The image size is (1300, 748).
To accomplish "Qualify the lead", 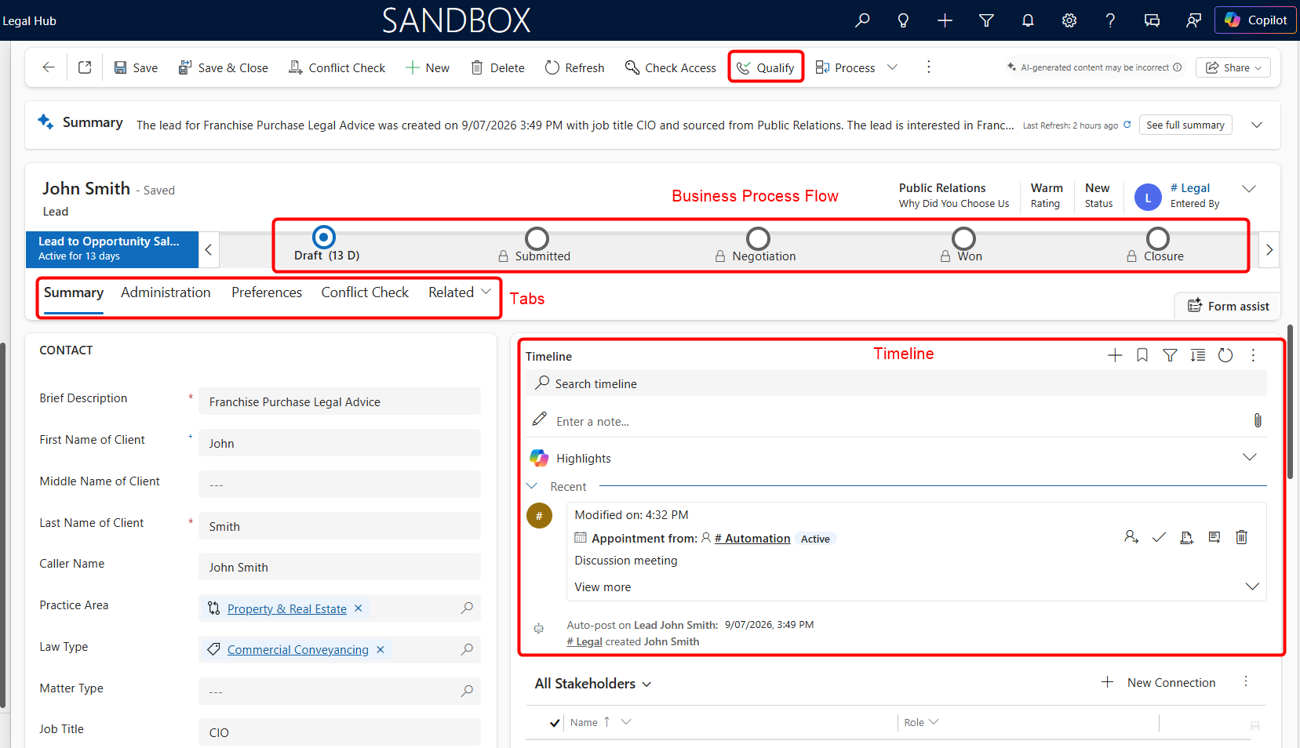I will pyautogui.click(x=766, y=68).
